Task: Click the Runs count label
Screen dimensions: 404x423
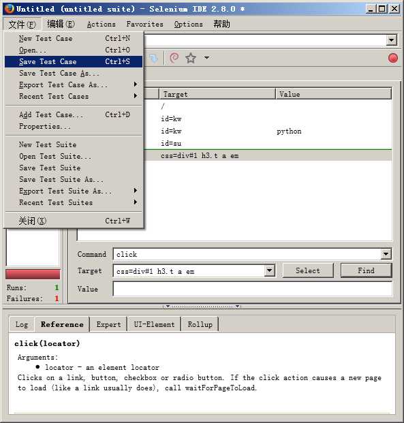Action: coord(17,287)
